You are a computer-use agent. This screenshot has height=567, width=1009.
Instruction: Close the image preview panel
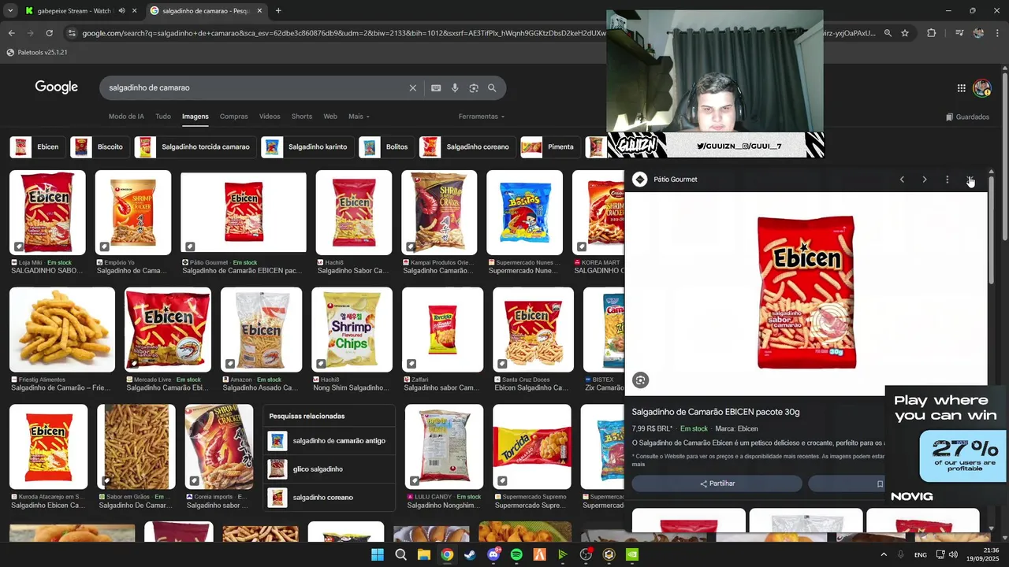coord(970,180)
